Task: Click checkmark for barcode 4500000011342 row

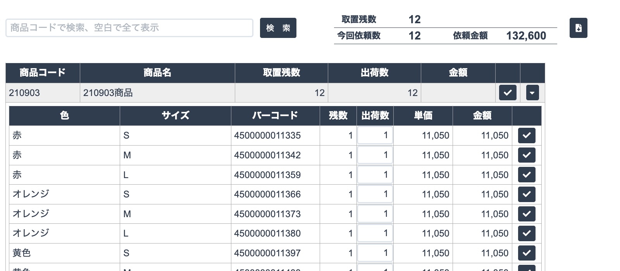Action: pos(527,155)
